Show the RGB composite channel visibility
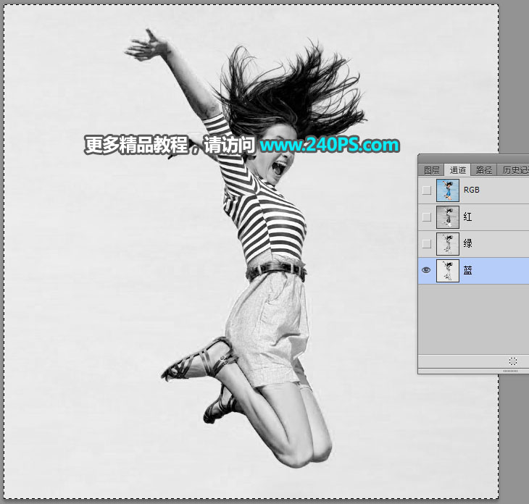Viewport: 529px width, 504px height. 426,190
